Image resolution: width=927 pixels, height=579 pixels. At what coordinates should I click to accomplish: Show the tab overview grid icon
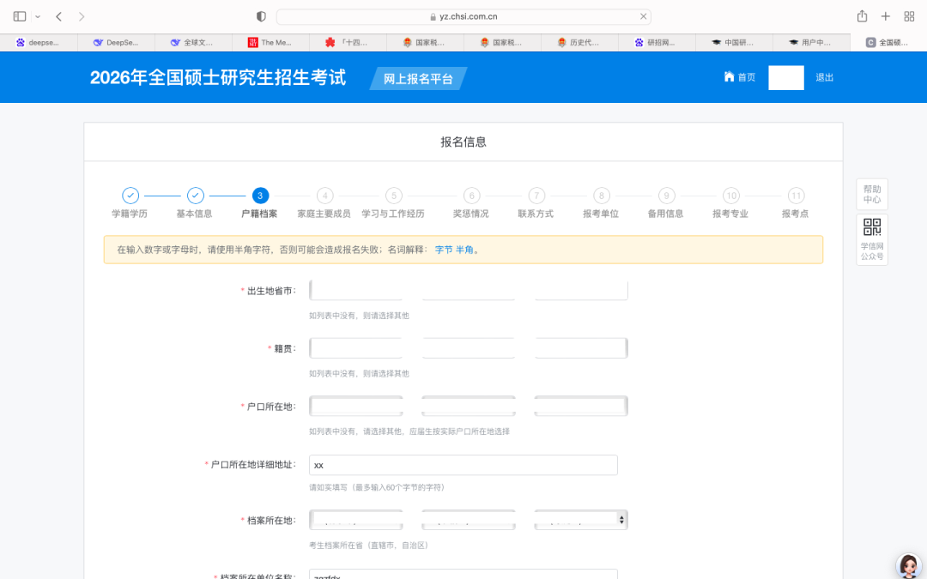coord(909,16)
